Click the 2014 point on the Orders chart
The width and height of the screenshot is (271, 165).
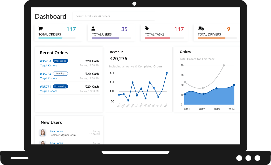coord(234,85)
